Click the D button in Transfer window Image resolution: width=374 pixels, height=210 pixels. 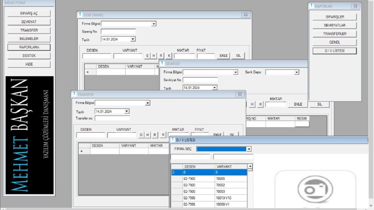point(141,135)
